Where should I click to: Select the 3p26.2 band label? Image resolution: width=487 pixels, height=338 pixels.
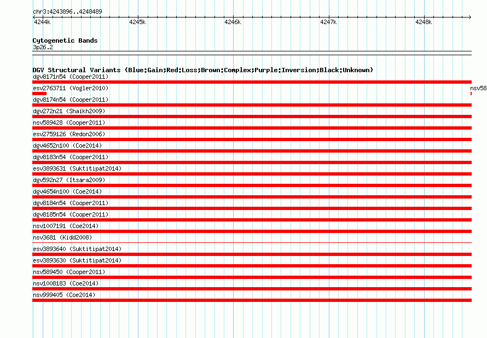[x=43, y=47]
